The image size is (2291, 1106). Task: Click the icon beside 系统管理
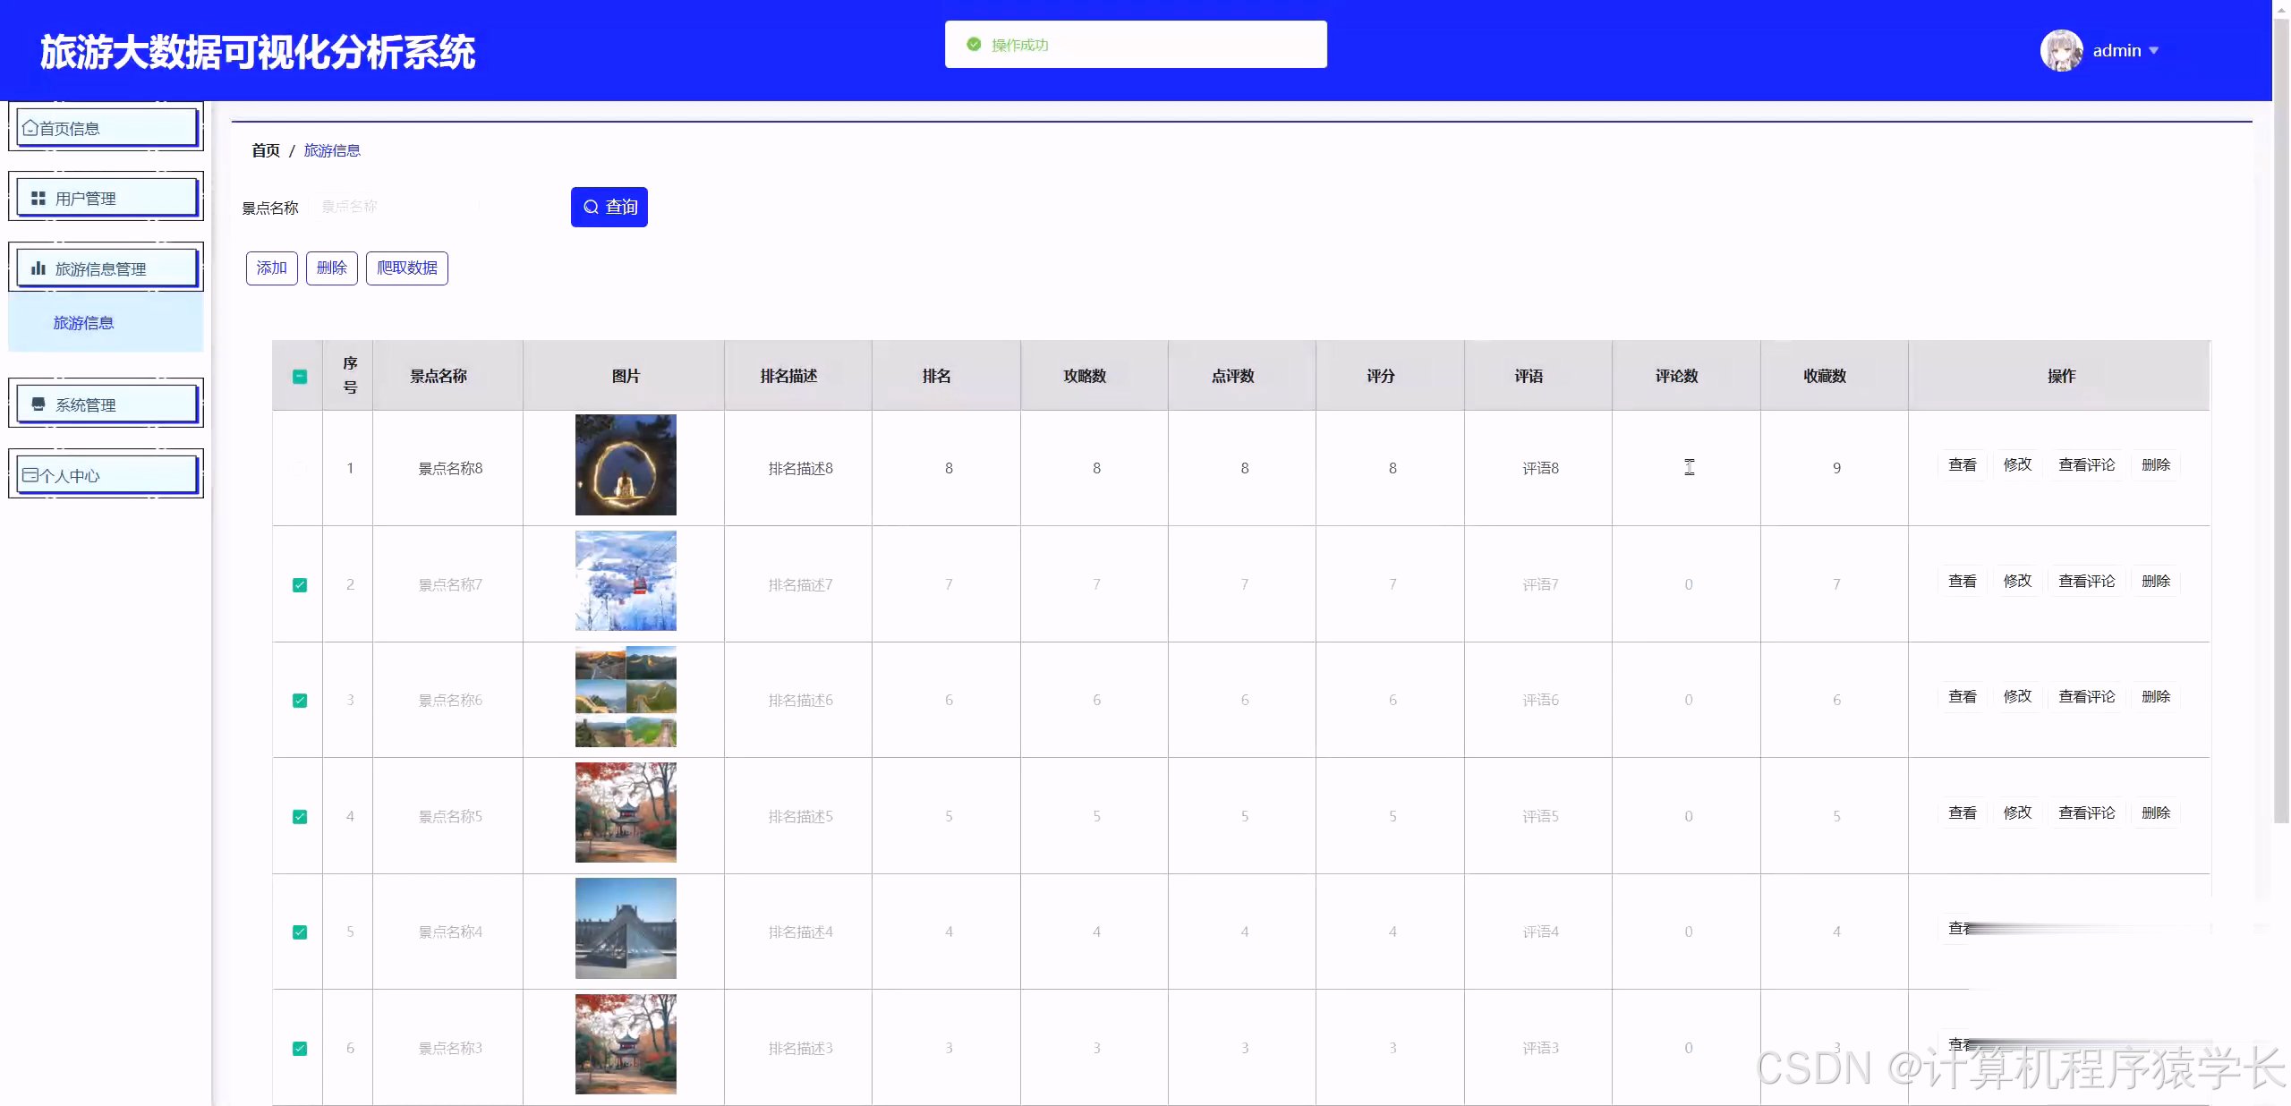point(38,404)
